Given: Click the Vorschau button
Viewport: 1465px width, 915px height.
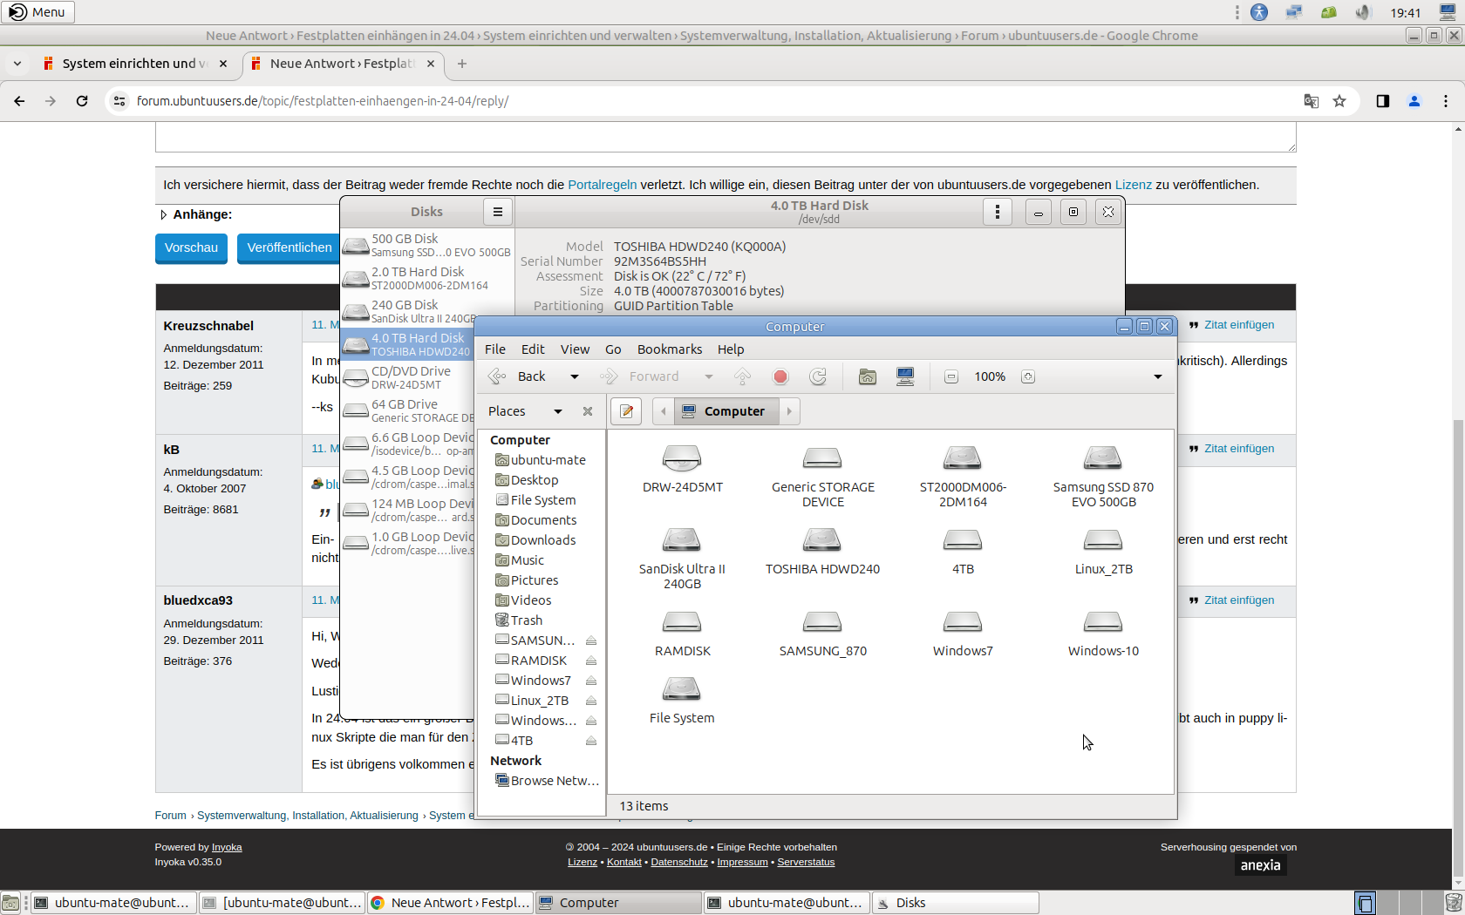Looking at the screenshot, I should [191, 247].
